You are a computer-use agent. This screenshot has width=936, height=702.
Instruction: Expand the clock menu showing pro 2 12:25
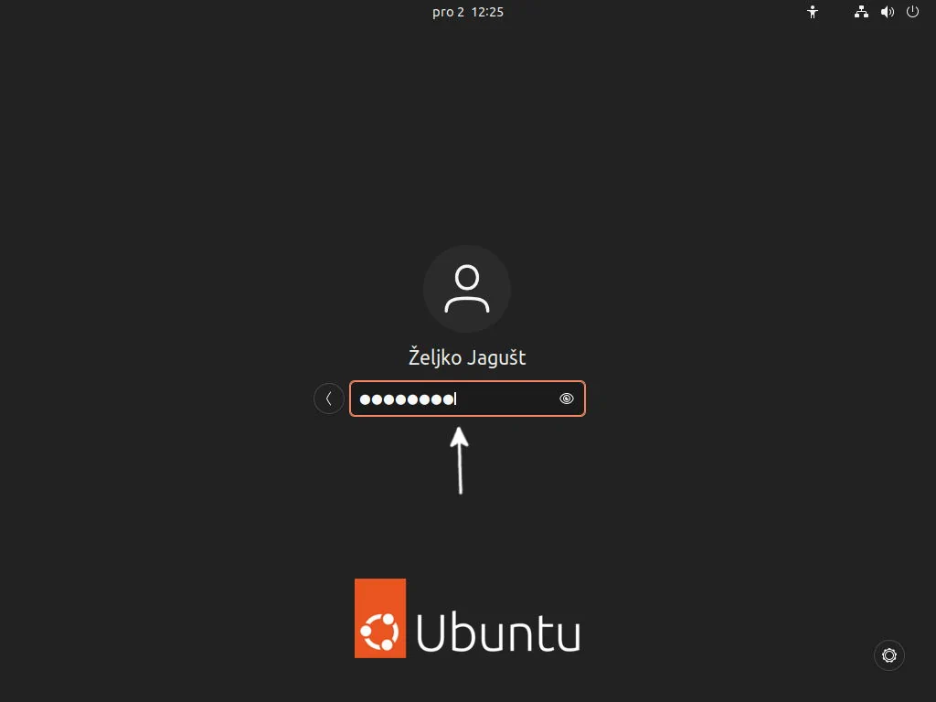coord(469,12)
